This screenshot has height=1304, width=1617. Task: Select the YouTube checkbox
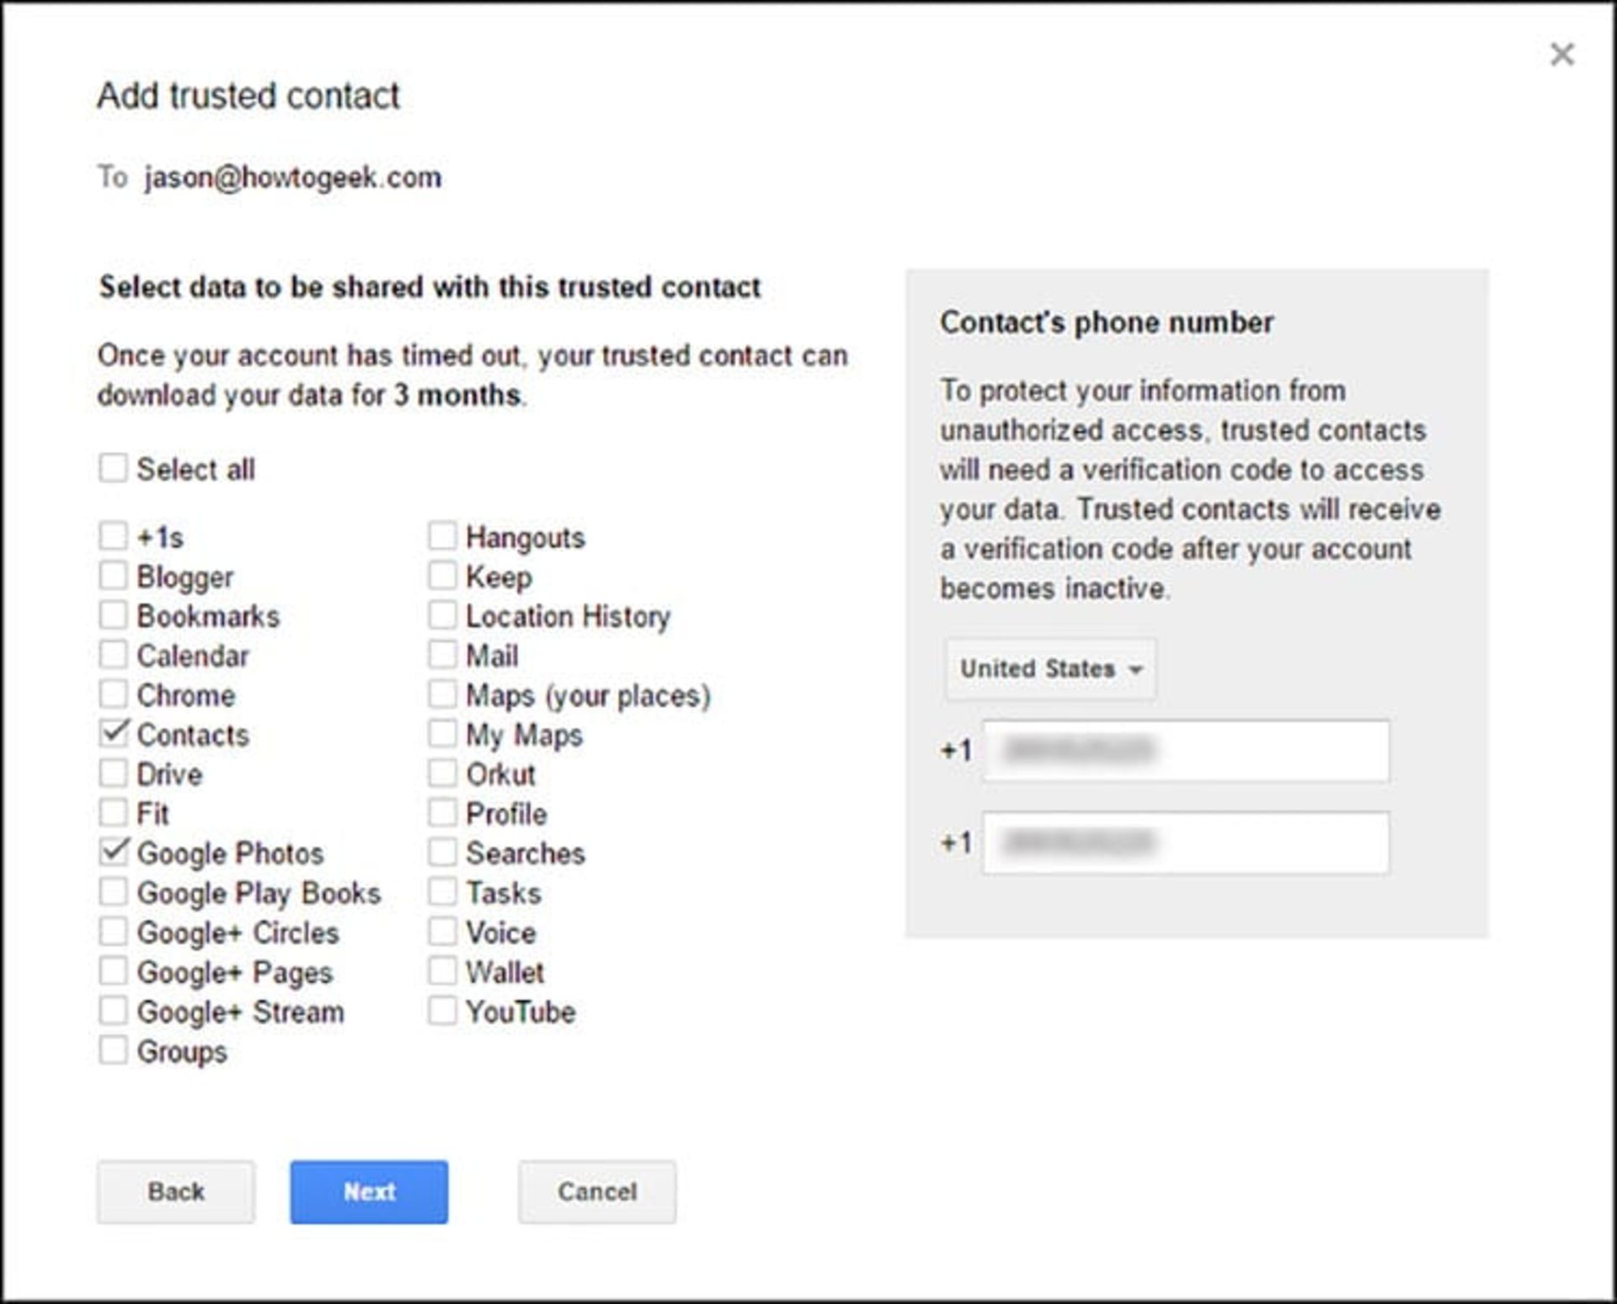point(442,1010)
